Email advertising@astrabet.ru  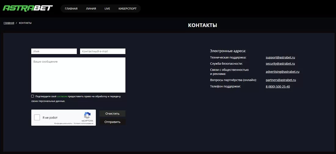tap(283, 72)
